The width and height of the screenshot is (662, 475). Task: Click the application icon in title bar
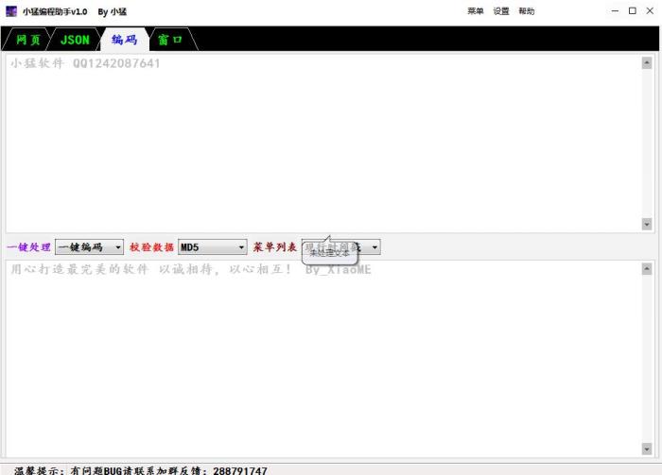click(x=11, y=11)
